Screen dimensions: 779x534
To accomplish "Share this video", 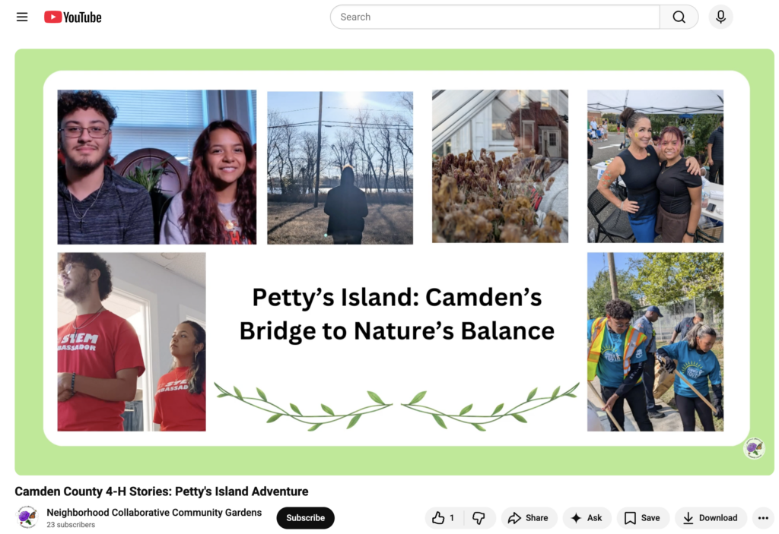I will coord(528,518).
